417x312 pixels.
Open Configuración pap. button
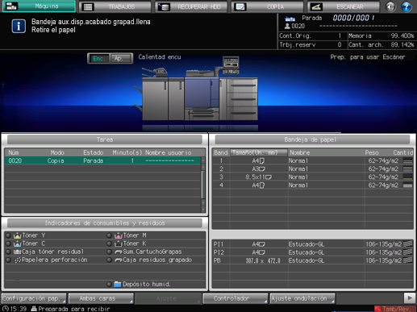[x=34, y=298]
